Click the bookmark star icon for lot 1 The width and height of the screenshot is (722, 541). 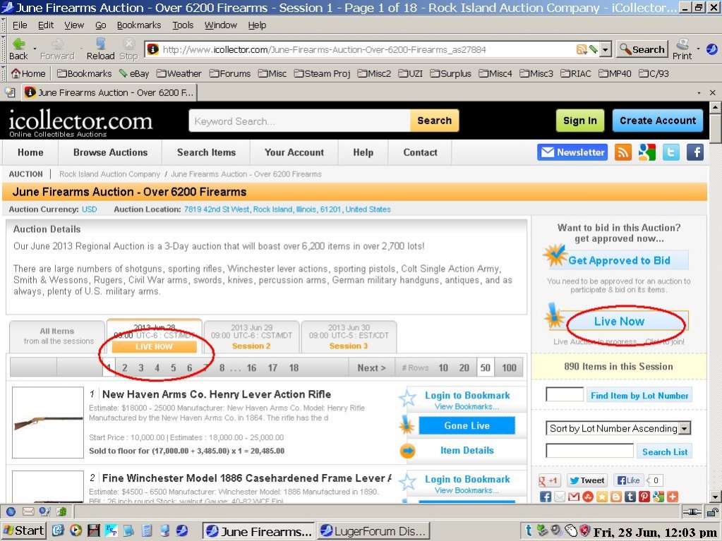(407, 399)
